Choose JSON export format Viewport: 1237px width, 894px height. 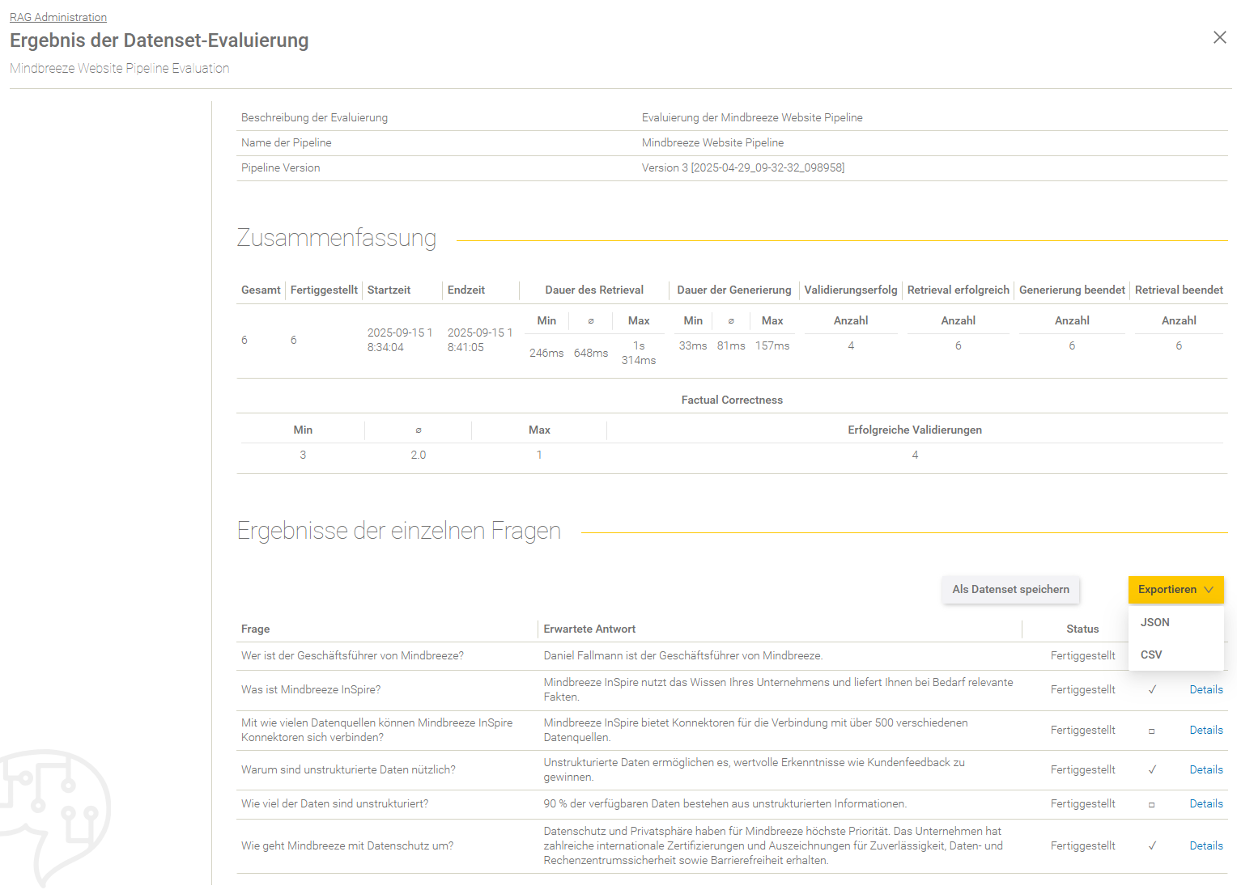[x=1155, y=622]
